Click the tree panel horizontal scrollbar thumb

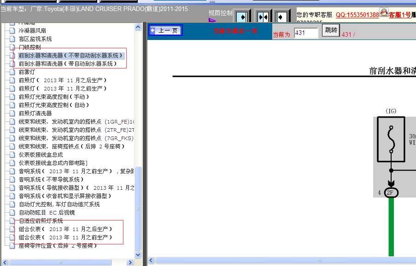(x=60, y=262)
